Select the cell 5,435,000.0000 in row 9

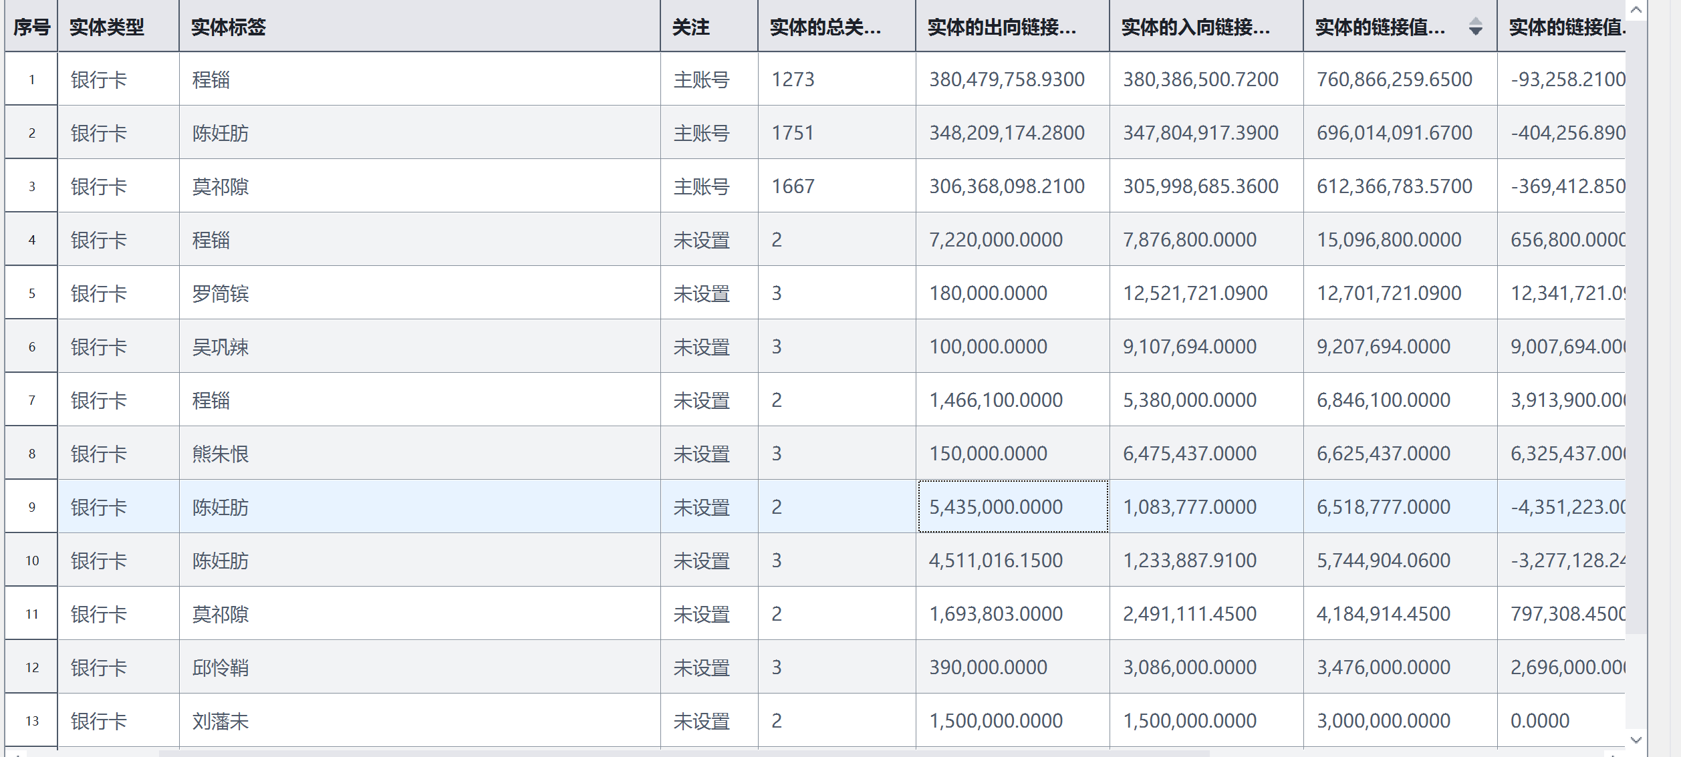[x=1013, y=506]
